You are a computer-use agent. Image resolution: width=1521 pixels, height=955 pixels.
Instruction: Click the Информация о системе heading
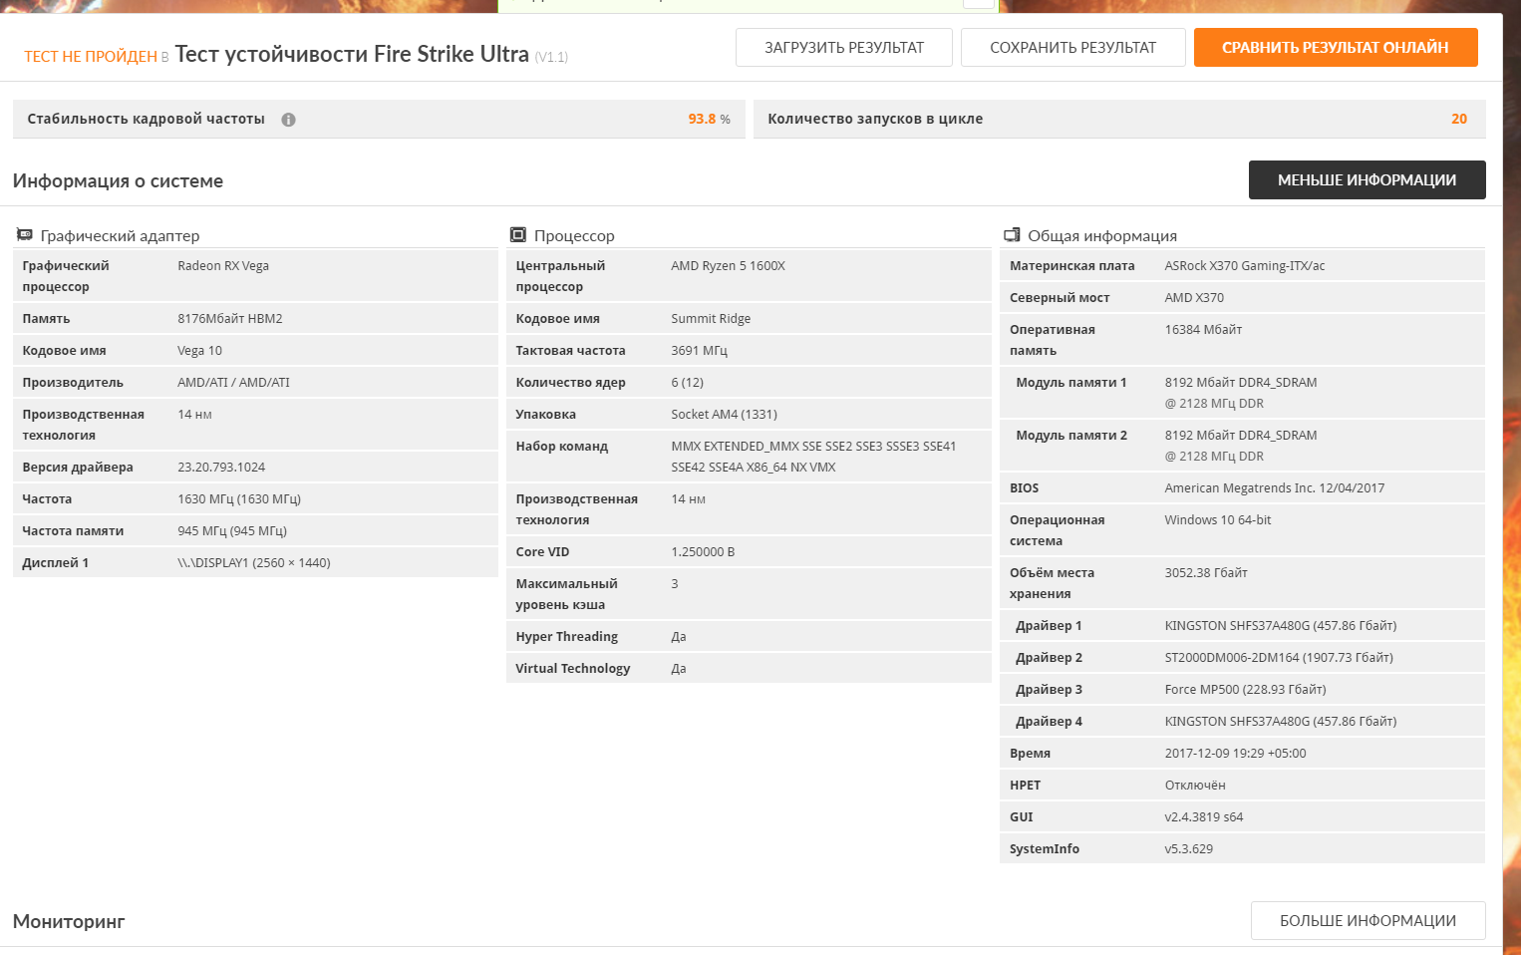click(118, 181)
